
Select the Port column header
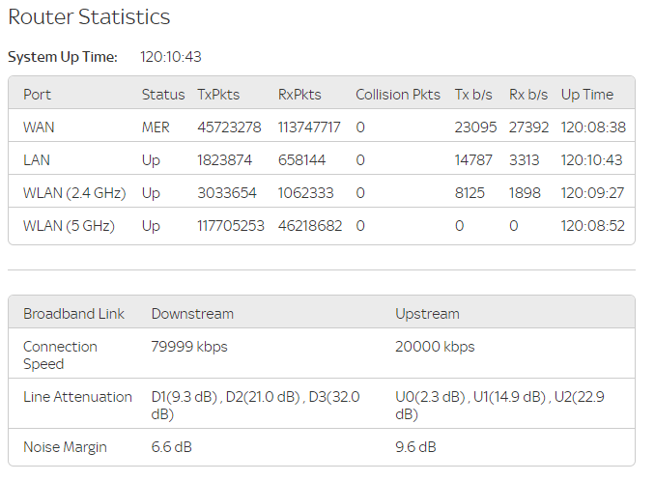tap(38, 95)
